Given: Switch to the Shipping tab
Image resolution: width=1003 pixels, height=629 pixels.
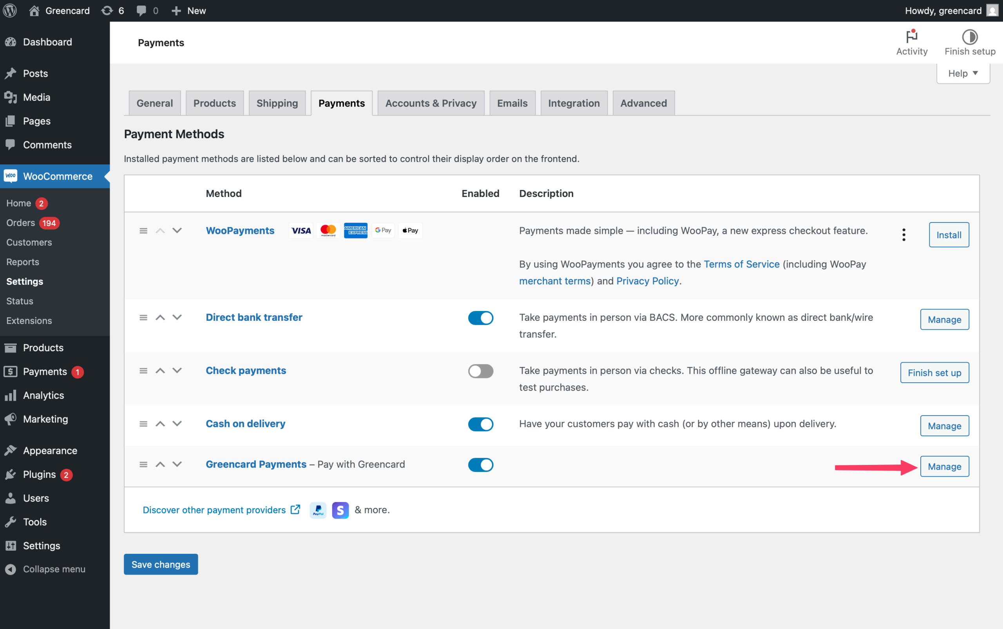Looking at the screenshot, I should coord(277,103).
